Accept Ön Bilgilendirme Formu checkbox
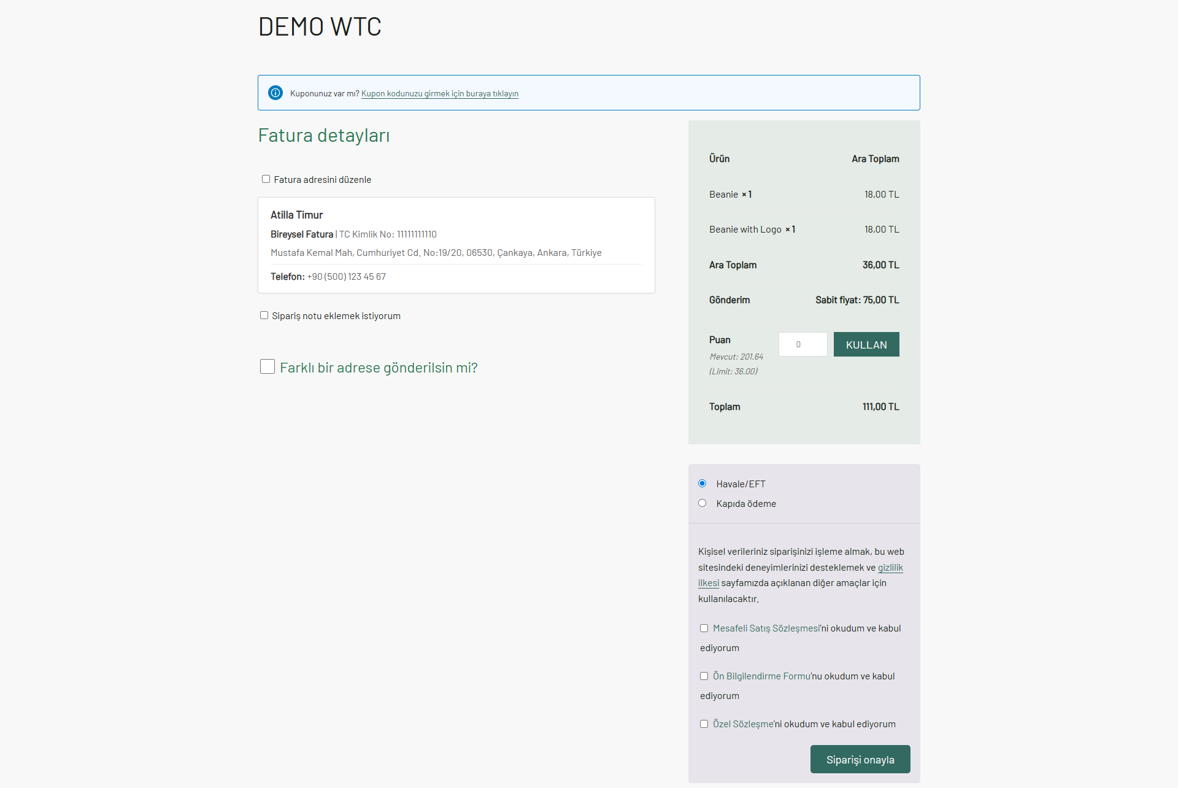This screenshot has width=1178, height=788. point(704,676)
